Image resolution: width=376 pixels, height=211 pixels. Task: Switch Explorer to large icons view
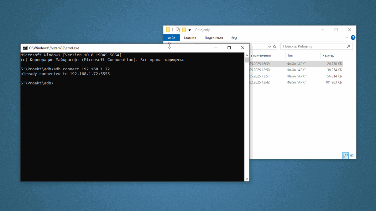(352, 155)
